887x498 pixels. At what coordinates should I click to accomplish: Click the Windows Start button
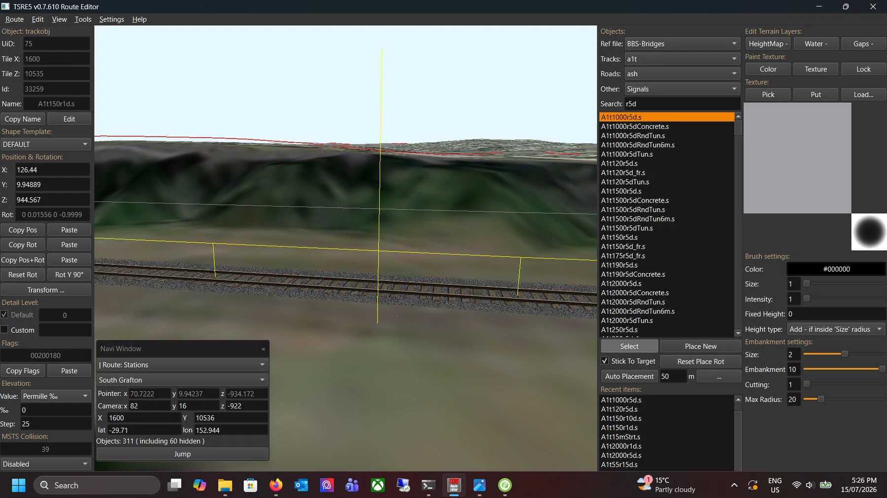point(19,485)
